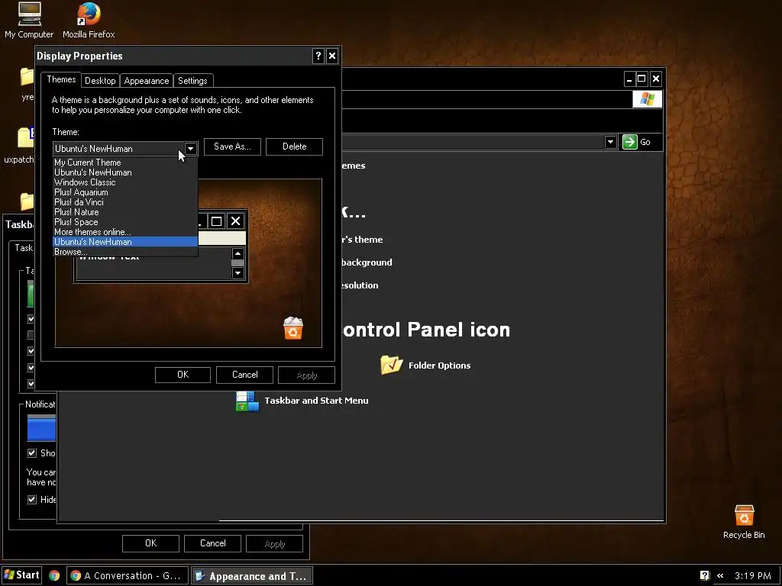782x586 pixels.
Task: Click Apply in Taskbar properties window
Action: 275,543
